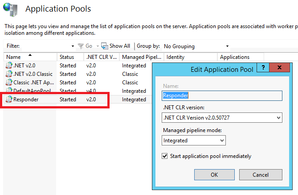Click the Responder pool icon
The image size is (298, 195).
click(9, 100)
